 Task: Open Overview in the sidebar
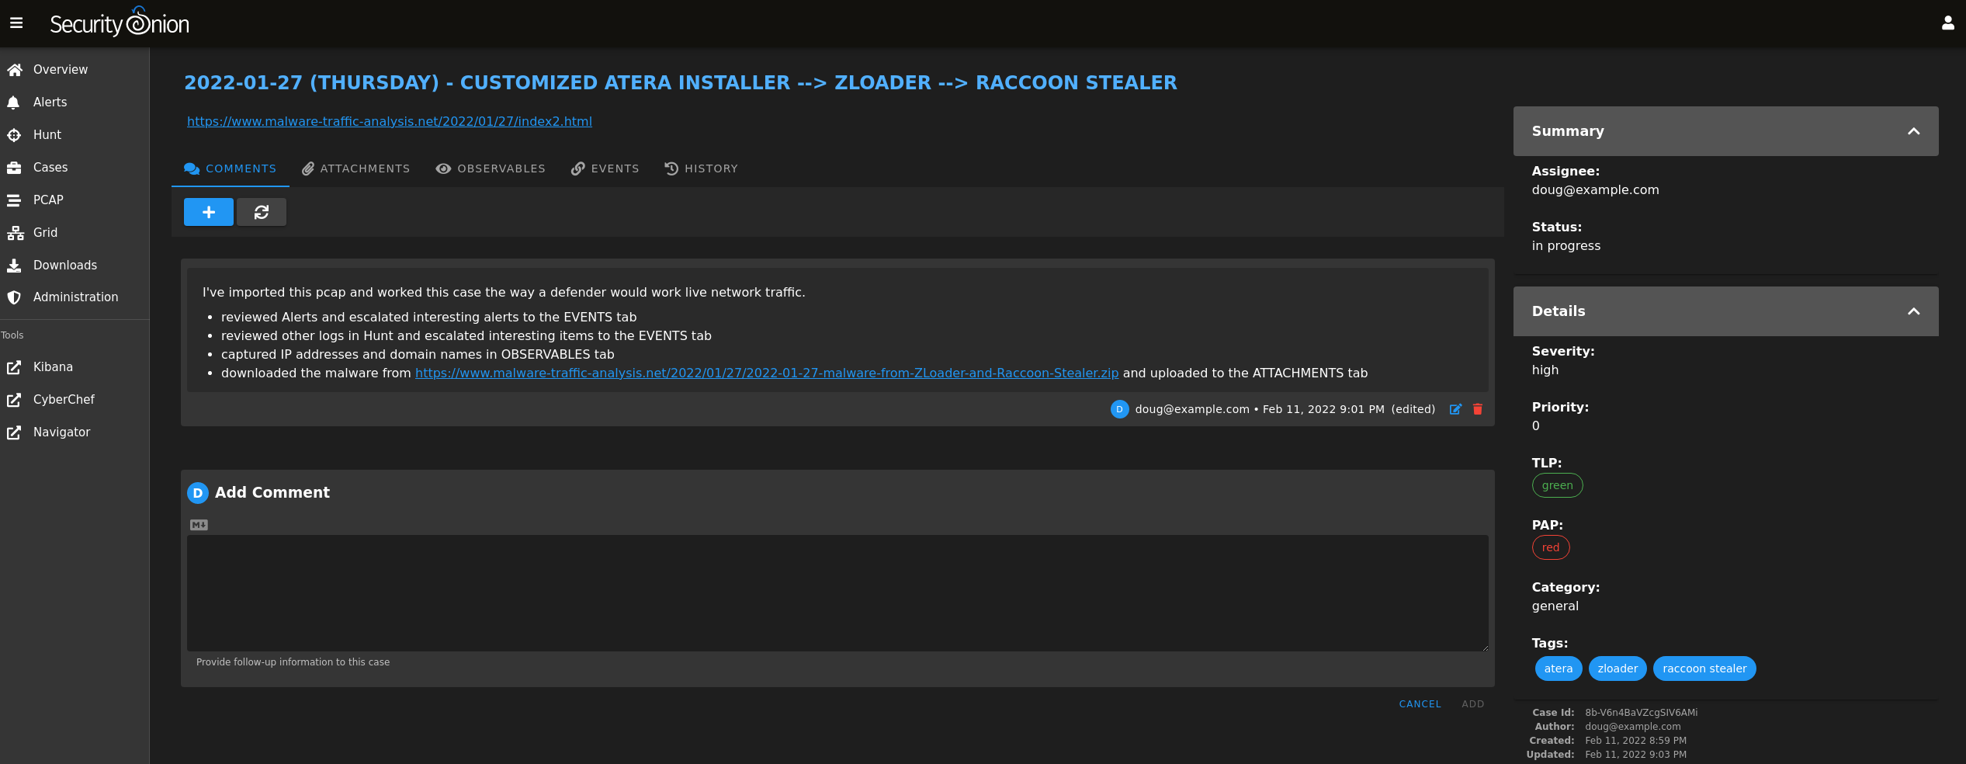point(75,70)
